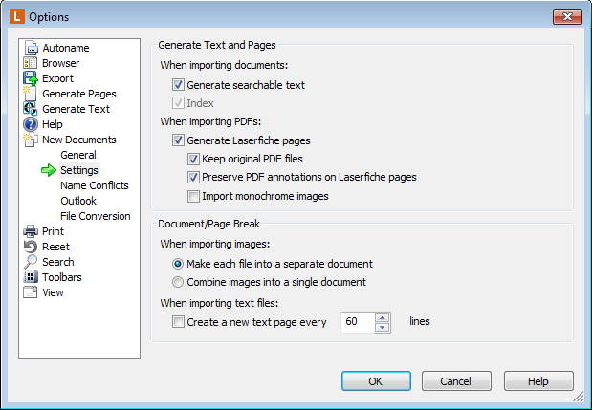Open the Autoname options category
The image size is (592, 410).
pos(66,48)
